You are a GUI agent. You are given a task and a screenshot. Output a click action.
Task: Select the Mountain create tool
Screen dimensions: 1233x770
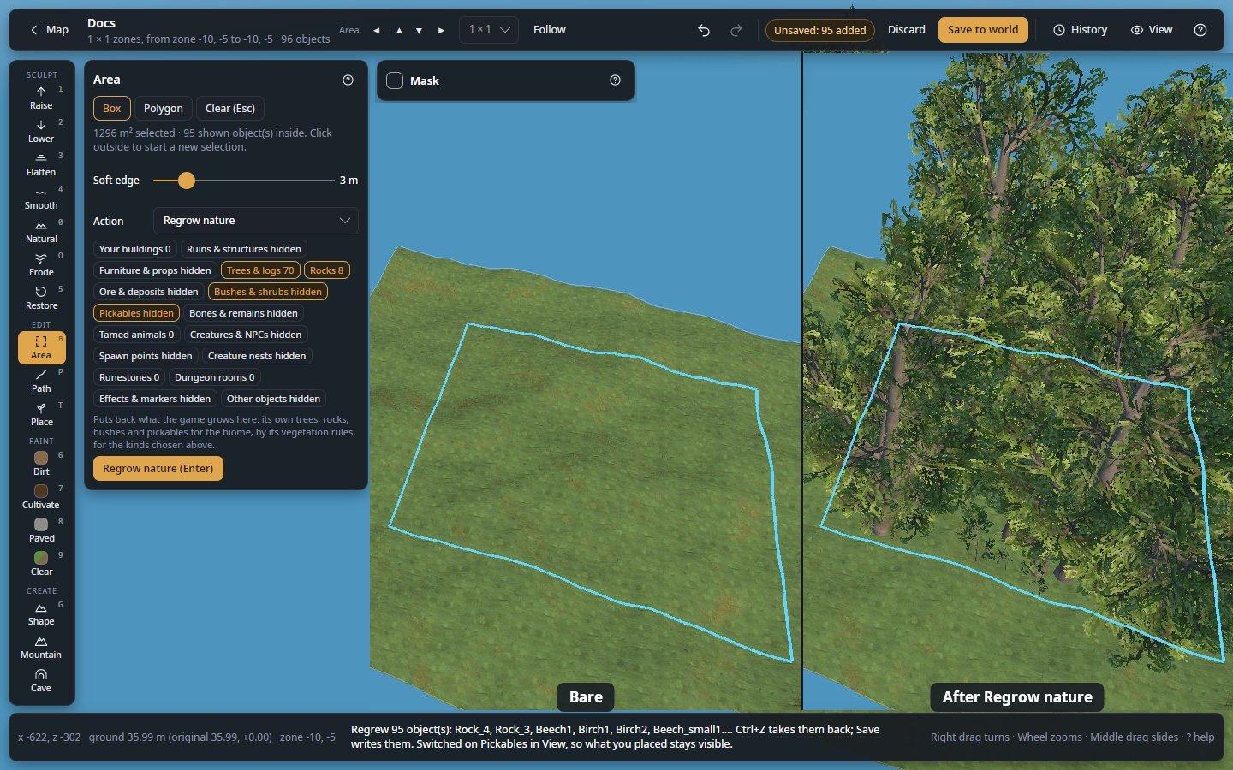(x=41, y=647)
